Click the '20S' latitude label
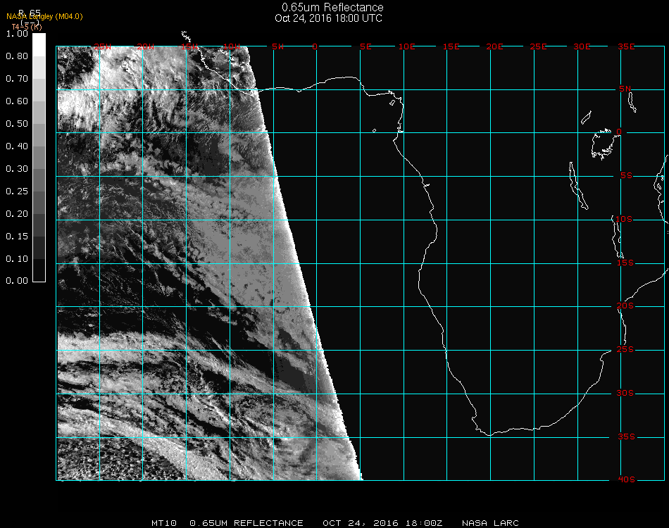 pos(625,306)
